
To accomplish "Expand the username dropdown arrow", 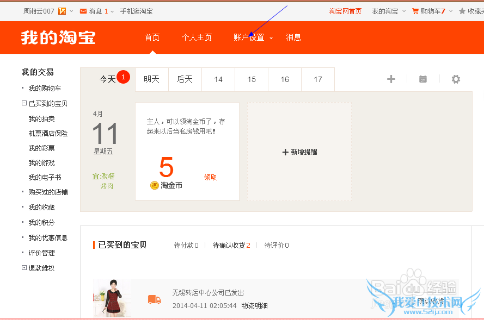I will click(72, 11).
